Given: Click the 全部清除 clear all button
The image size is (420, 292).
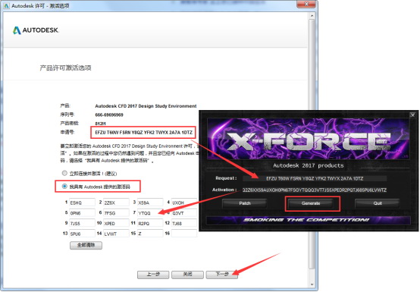Looking at the screenshot, I should [86, 245].
